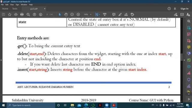Expand the left navigation pane arrow
Image resolution: width=192 pixels, height=108 pixels.
1,60
